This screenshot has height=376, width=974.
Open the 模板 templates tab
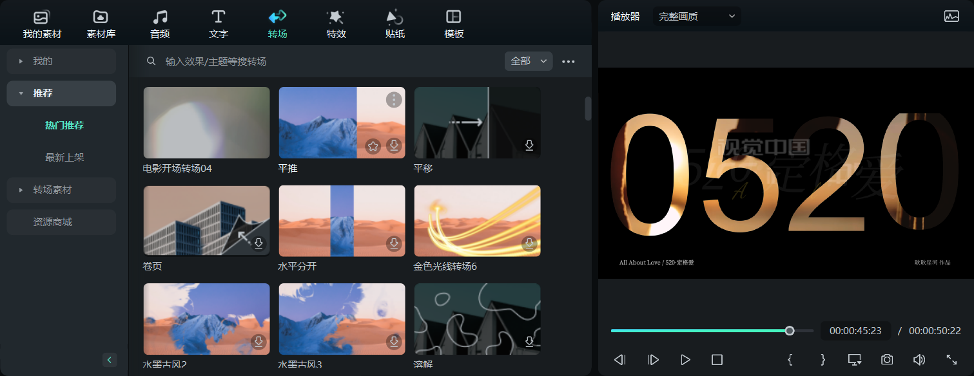coord(454,25)
